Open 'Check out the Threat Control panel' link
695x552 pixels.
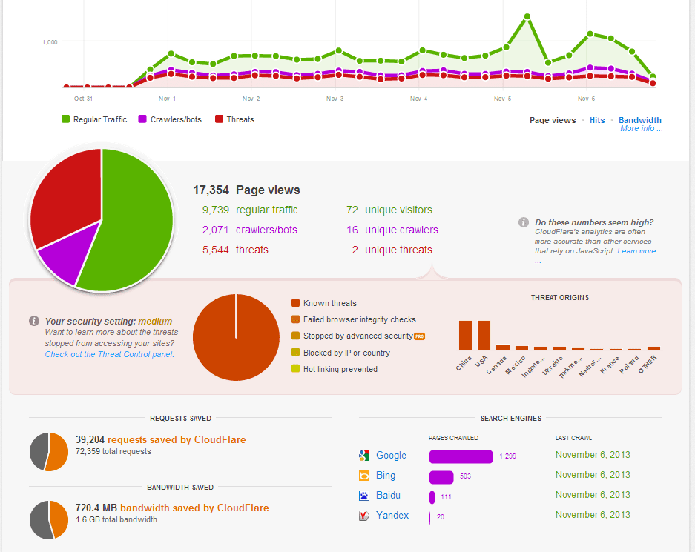tap(110, 354)
